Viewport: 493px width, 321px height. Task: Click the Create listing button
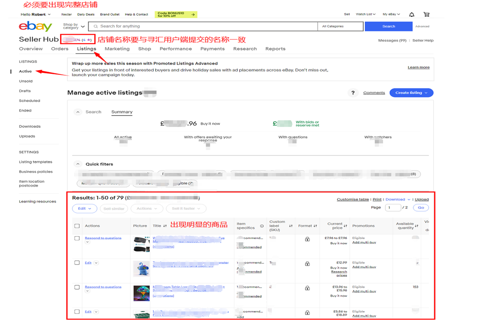click(x=411, y=93)
